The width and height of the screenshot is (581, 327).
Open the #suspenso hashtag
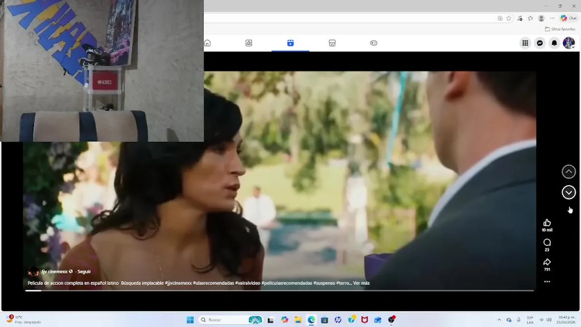pos(324,283)
